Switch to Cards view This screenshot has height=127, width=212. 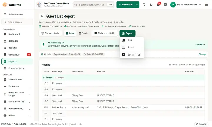pos(83,33)
